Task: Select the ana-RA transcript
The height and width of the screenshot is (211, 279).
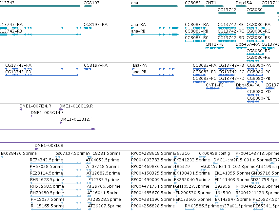Action: click(x=155, y=28)
